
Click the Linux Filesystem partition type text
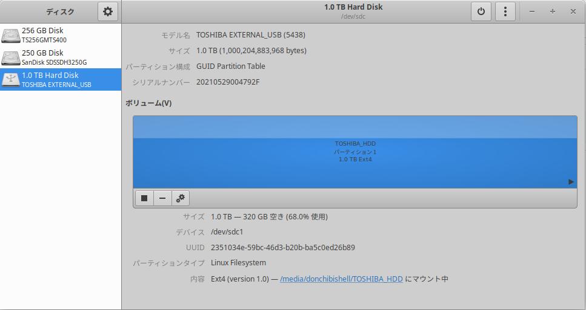pos(238,263)
